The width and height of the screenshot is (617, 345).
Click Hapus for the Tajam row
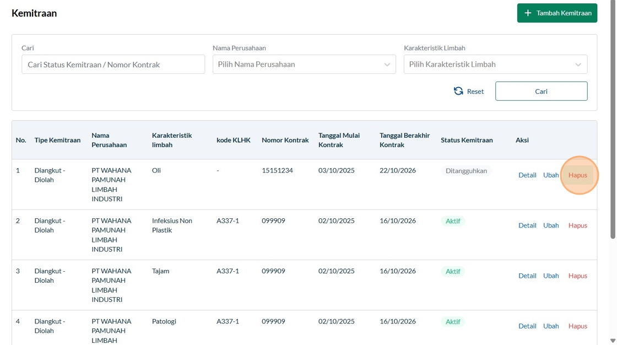click(578, 276)
